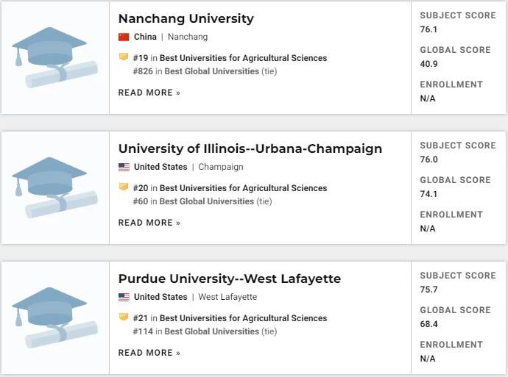
Task: Open Best Global Universities link ranked #826
Action: (x=211, y=71)
